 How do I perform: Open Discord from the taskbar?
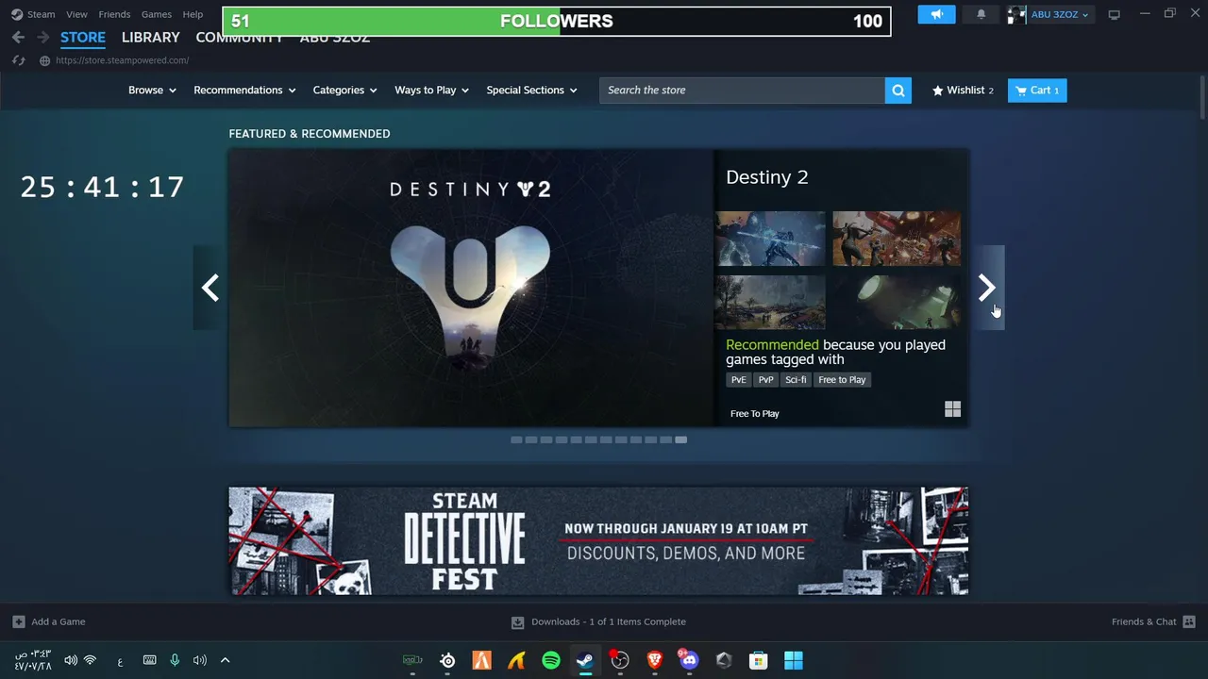click(689, 660)
